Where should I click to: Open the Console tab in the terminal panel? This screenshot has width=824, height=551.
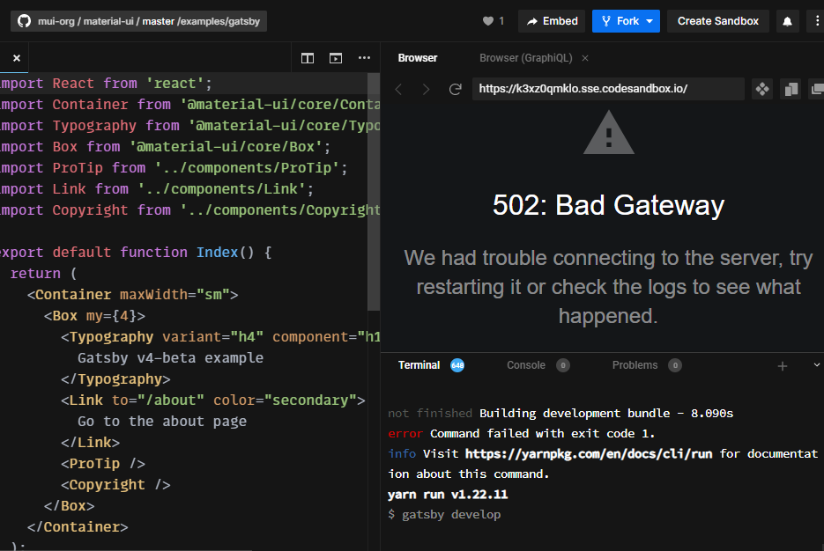(x=526, y=364)
